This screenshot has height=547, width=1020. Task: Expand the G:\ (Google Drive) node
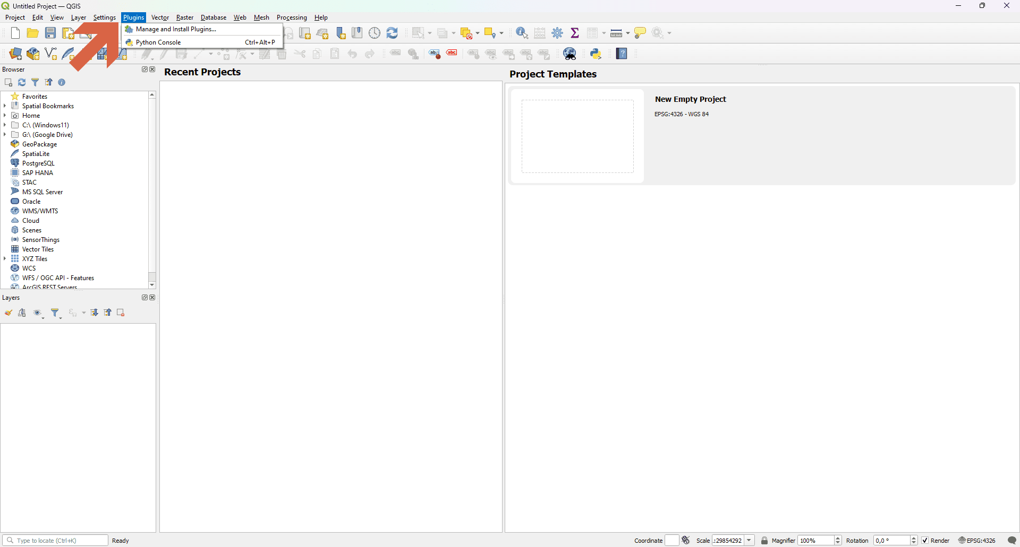pos(5,135)
